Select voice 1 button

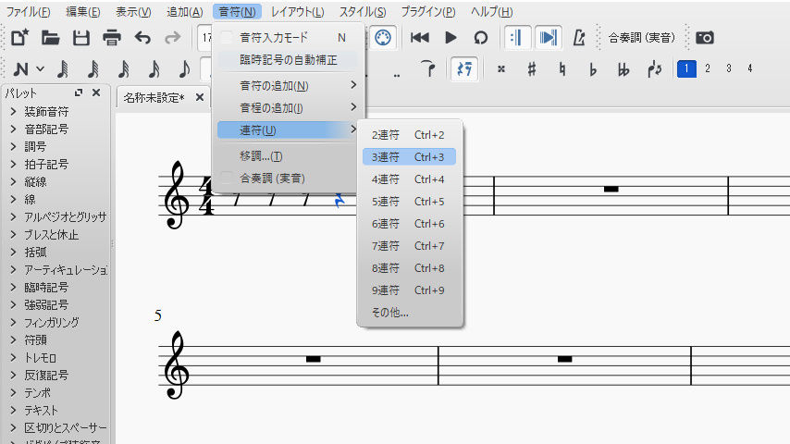[x=686, y=68]
